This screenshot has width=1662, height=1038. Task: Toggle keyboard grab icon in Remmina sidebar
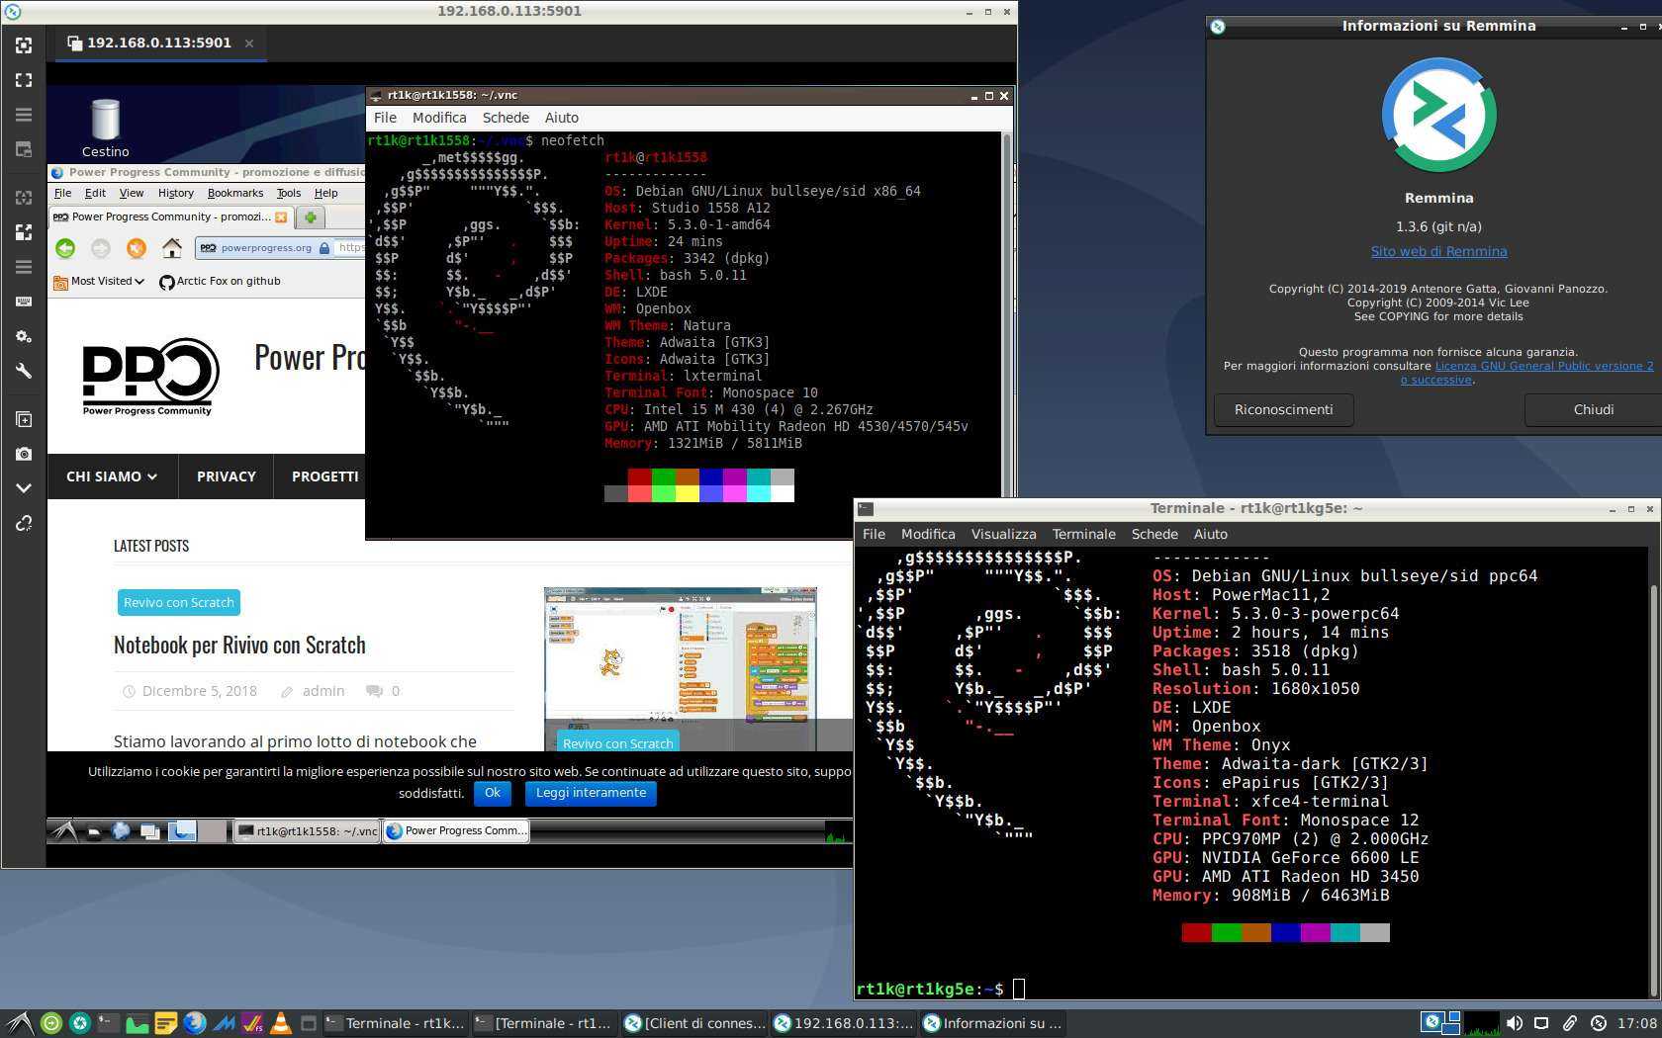24,302
